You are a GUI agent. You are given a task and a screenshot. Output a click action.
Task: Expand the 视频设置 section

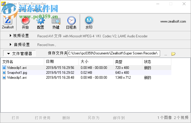pyautogui.click(x=19, y=36)
